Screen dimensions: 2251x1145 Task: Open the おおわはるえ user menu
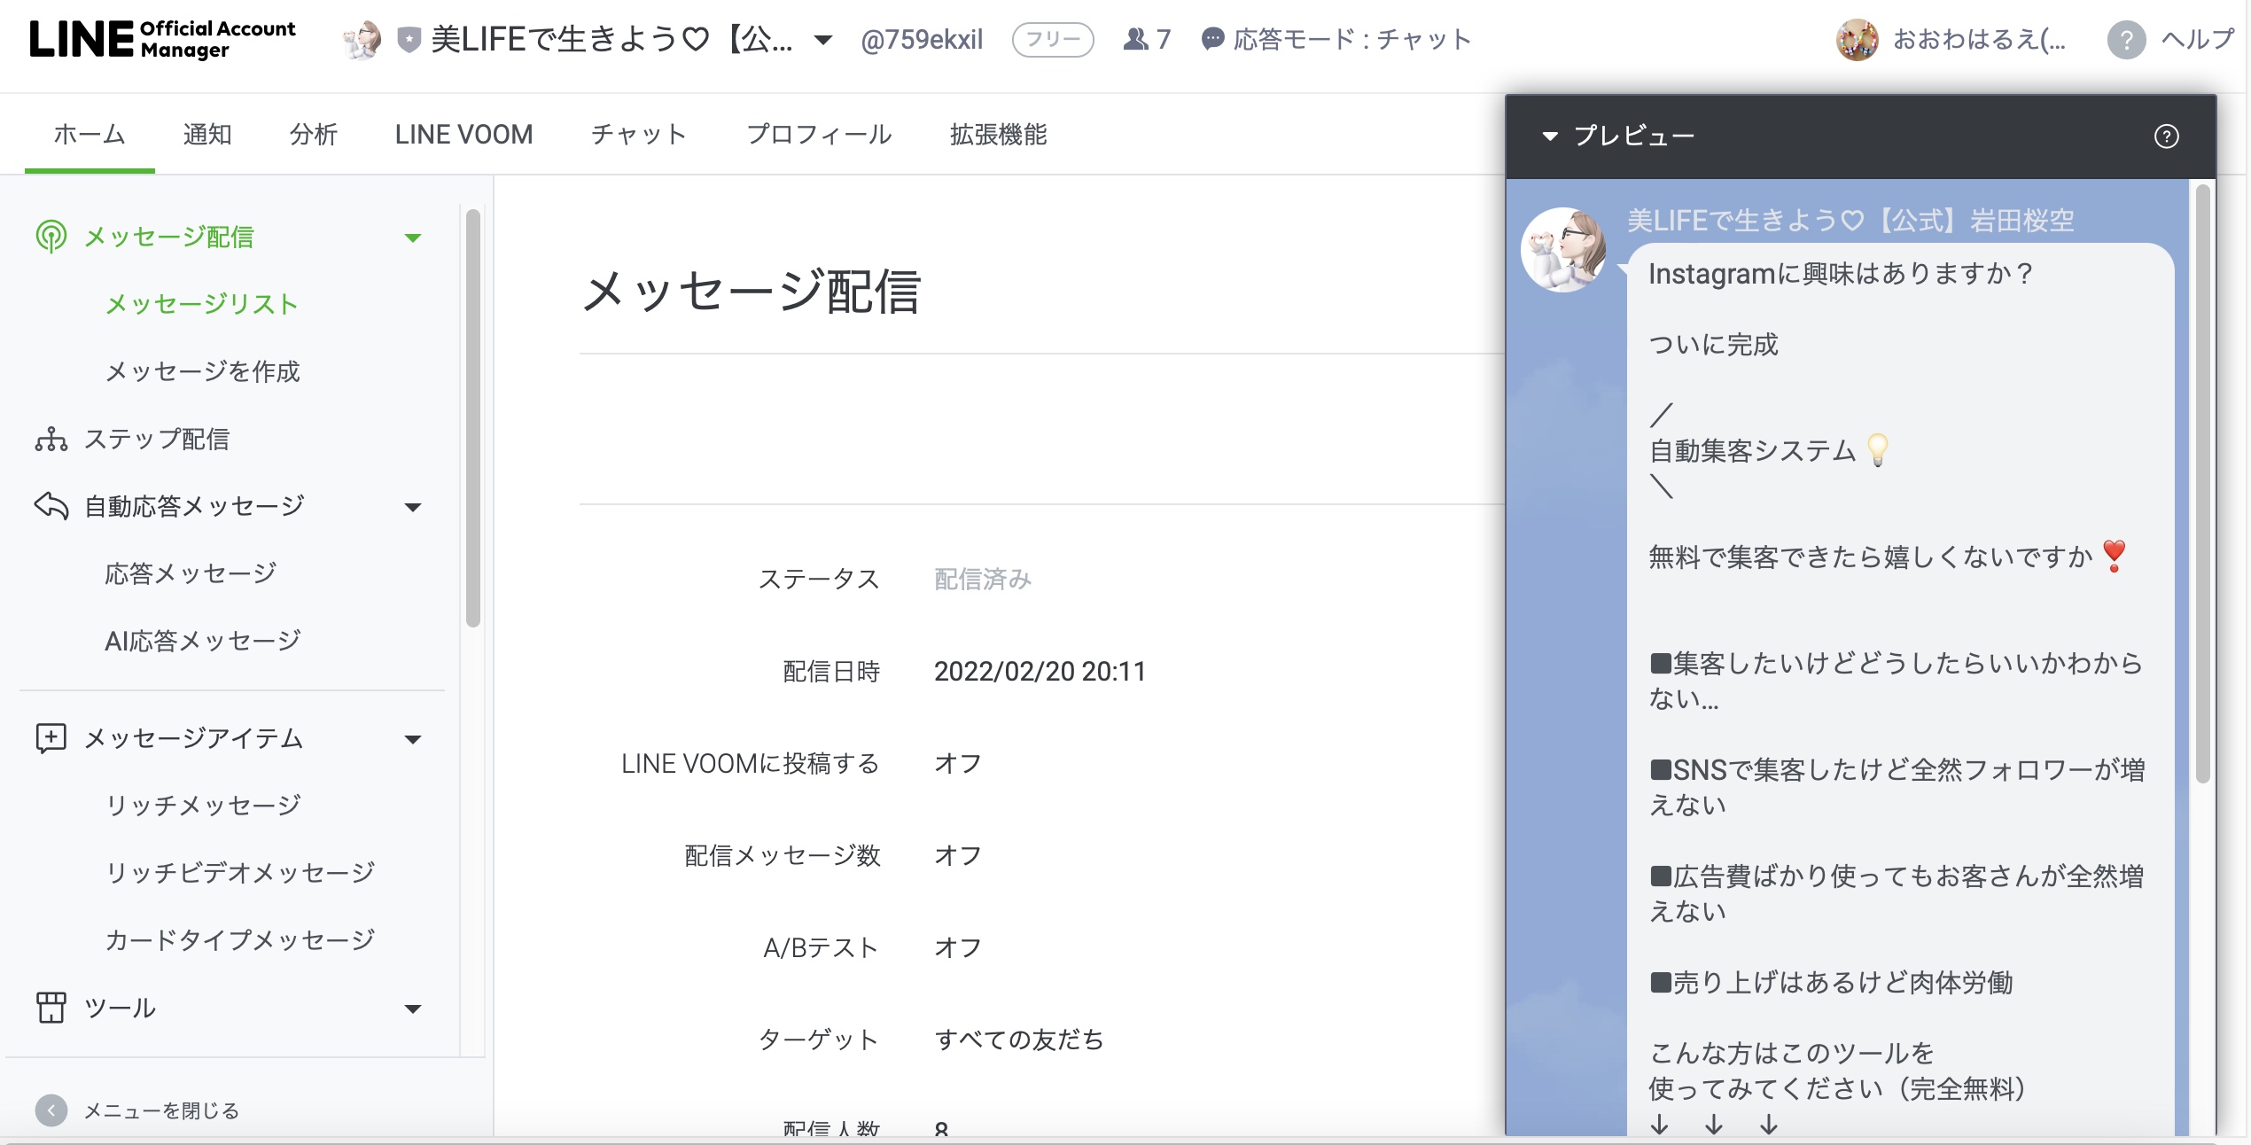click(x=1980, y=39)
